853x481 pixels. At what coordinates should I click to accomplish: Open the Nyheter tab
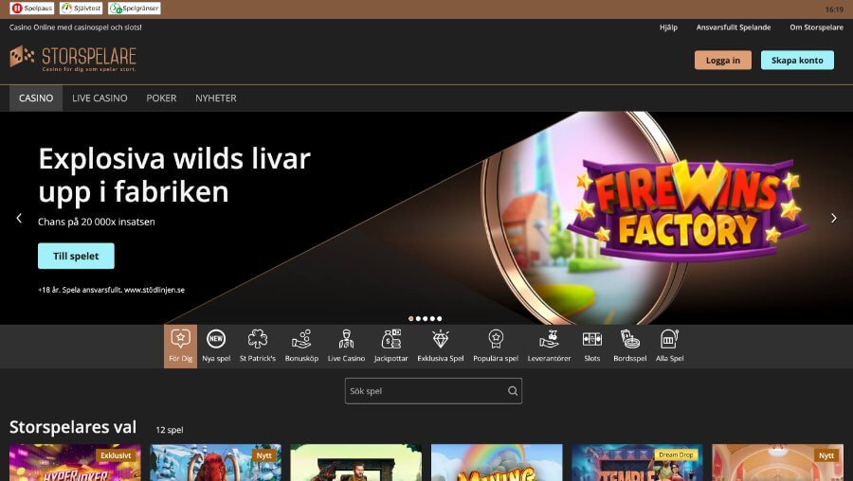[x=216, y=98]
